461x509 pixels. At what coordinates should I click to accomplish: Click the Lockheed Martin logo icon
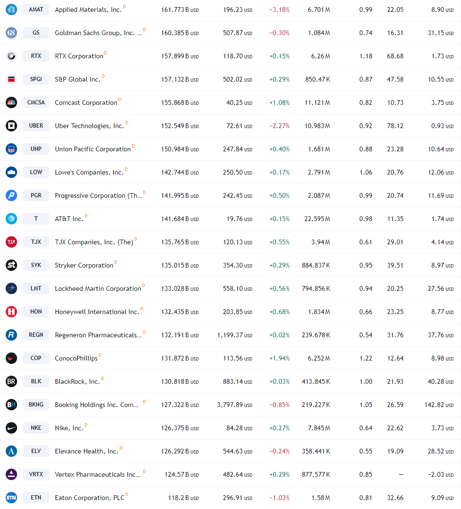click(11, 288)
